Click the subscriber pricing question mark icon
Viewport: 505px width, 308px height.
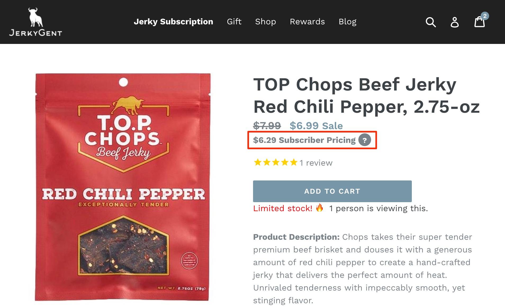(x=364, y=140)
